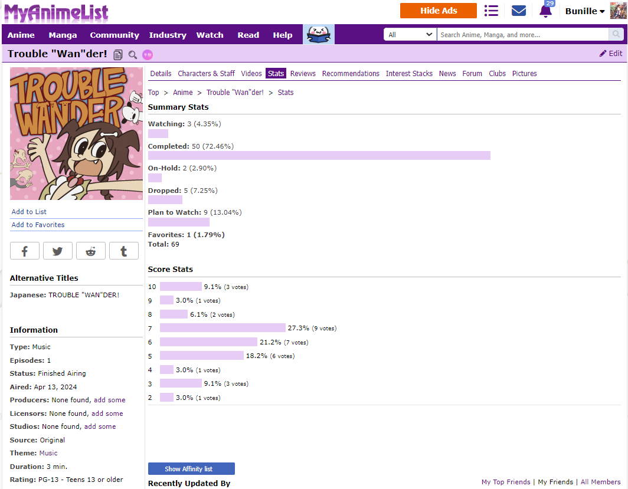
Task: Switch to the News tab
Action: [447, 74]
